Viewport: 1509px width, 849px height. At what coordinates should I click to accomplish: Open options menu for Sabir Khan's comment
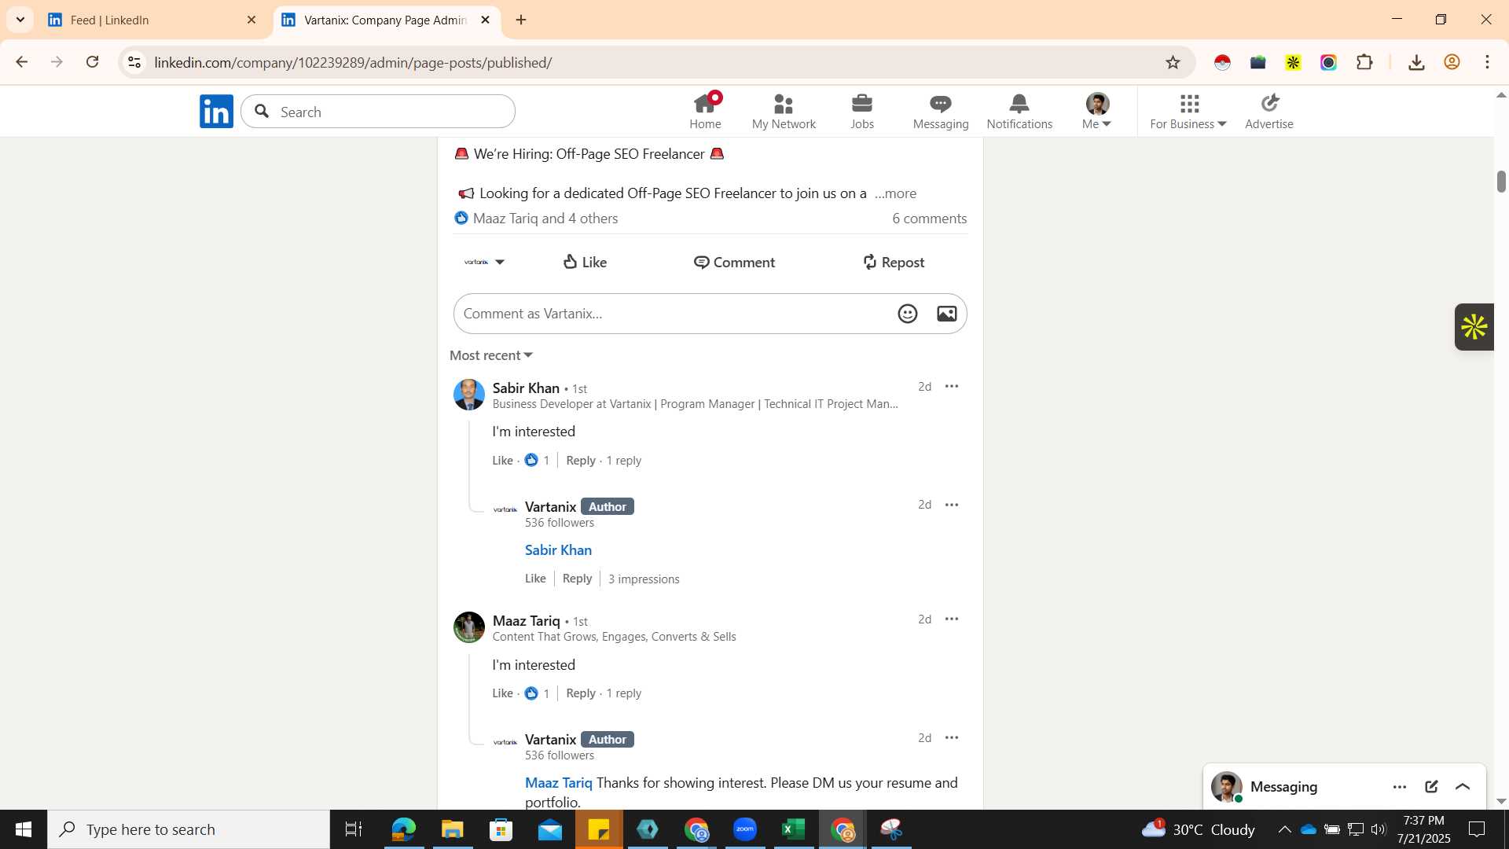952,387
